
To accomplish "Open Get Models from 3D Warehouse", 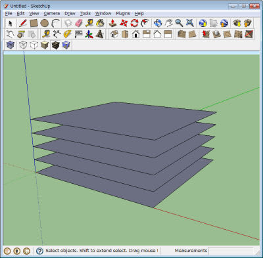I will [237, 23].
